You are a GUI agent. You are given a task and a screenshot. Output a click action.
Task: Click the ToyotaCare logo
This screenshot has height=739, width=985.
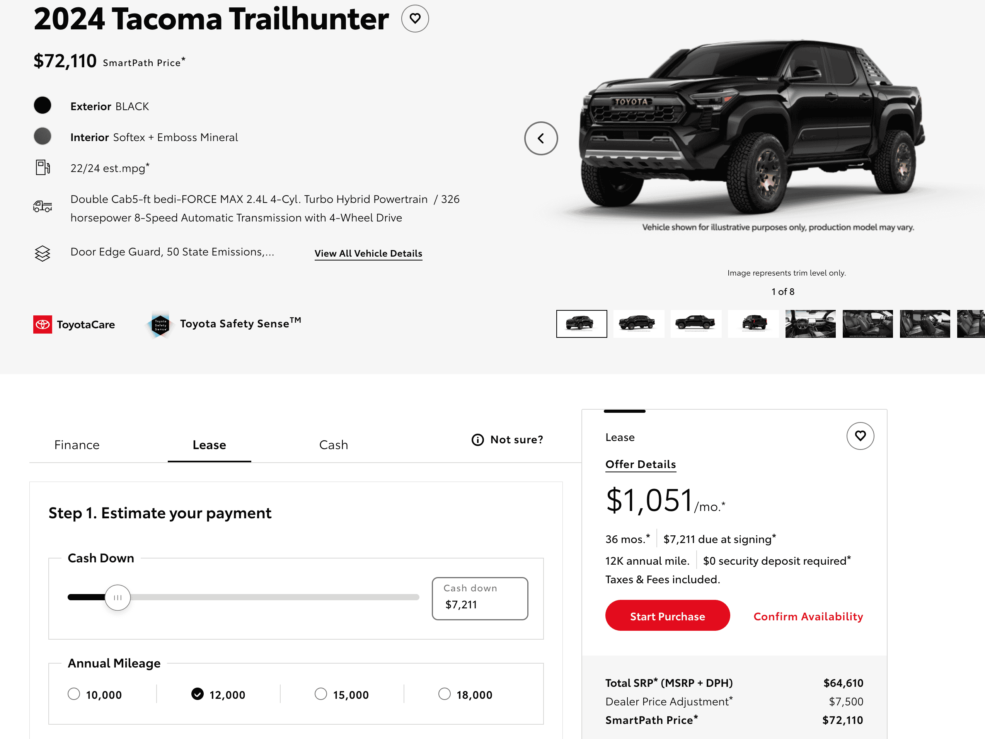pyautogui.click(x=43, y=324)
